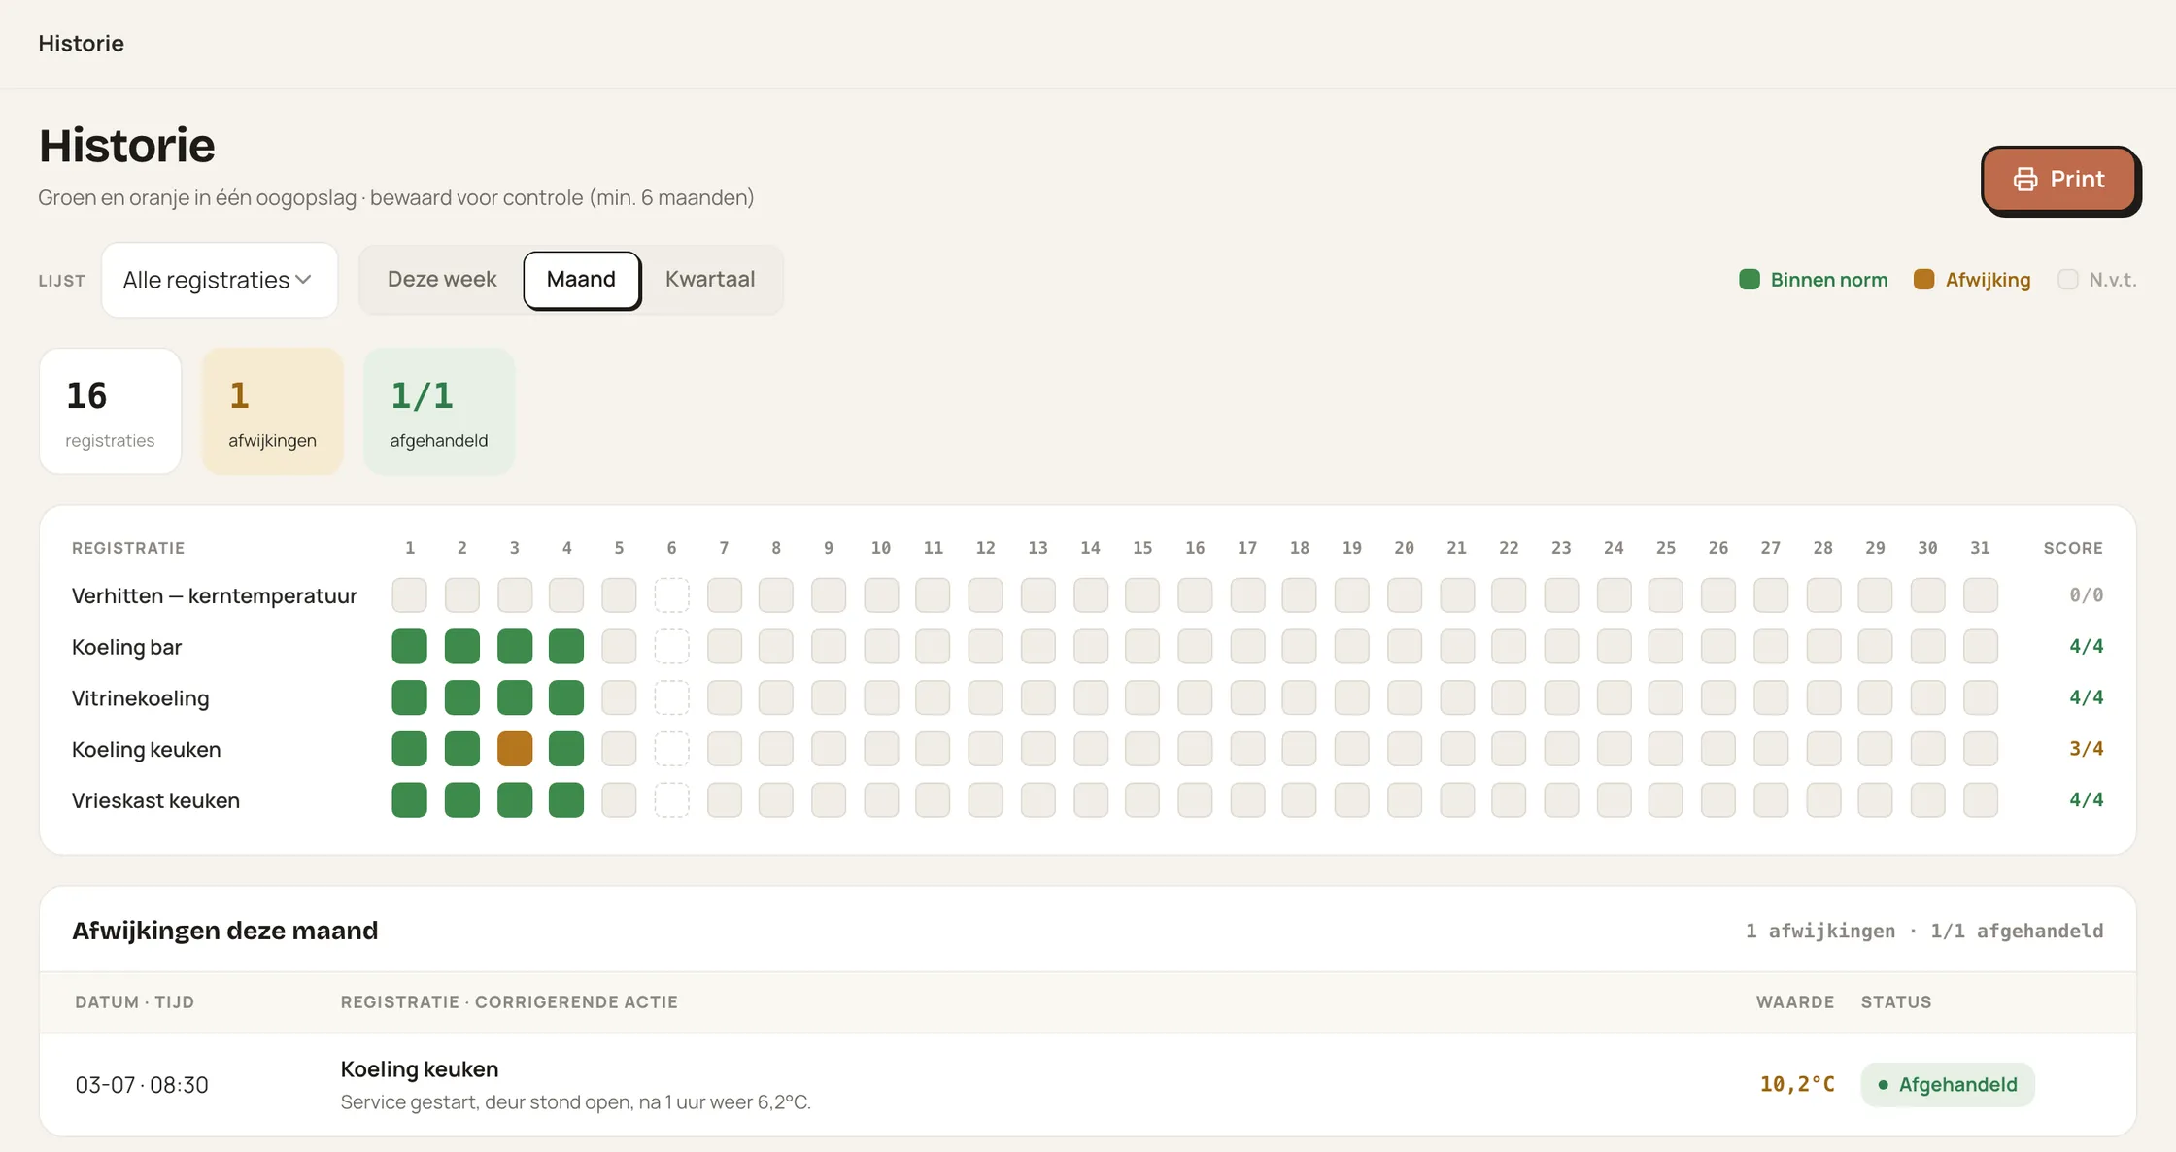Select the Koeling keuken cell for day 4
Viewport: 2176px width, 1152px height.
tap(566, 749)
